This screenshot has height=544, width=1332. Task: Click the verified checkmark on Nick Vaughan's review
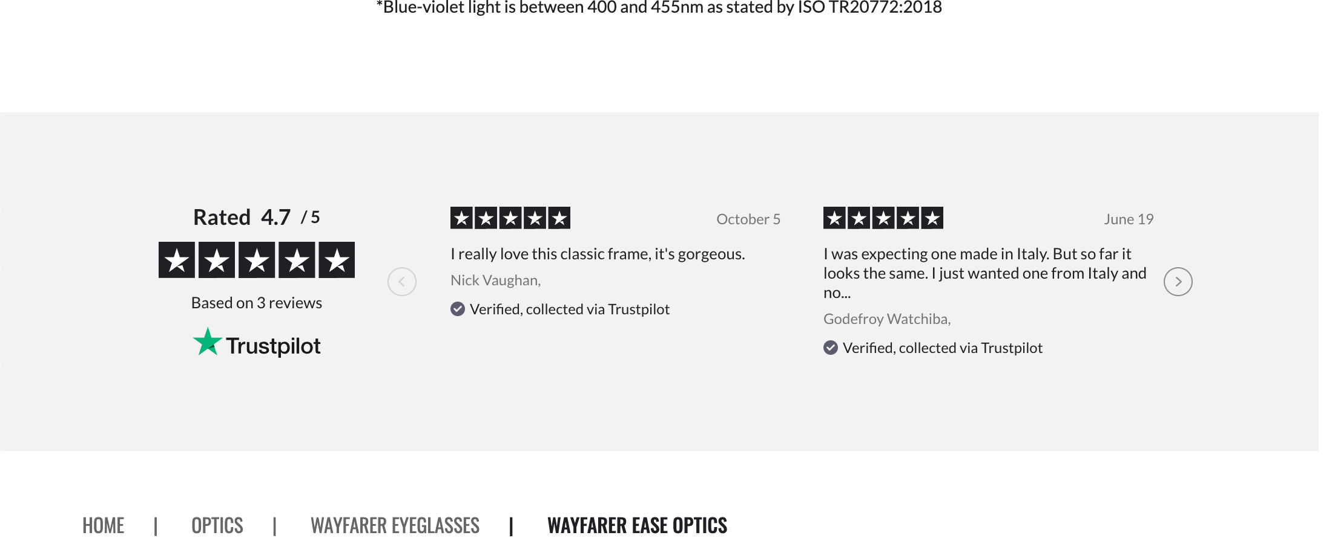[x=458, y=309]
